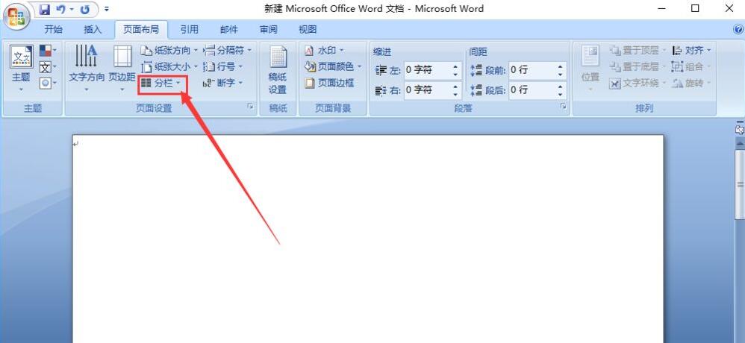Save document via Quick Access toolbar
745x343 pixels.
(x=45, y=8)
